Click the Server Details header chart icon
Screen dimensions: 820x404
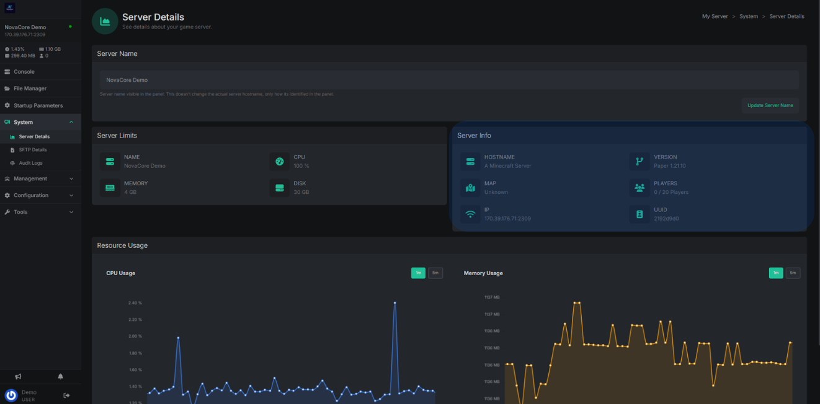[x=105, y=21]
